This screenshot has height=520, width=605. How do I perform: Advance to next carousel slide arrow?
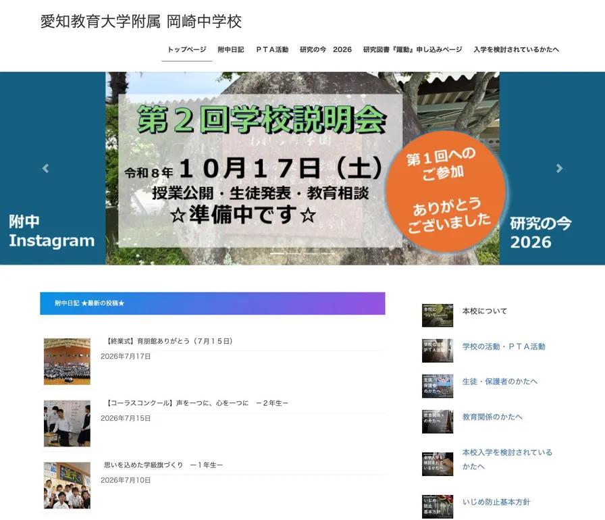tap(560, 168)
